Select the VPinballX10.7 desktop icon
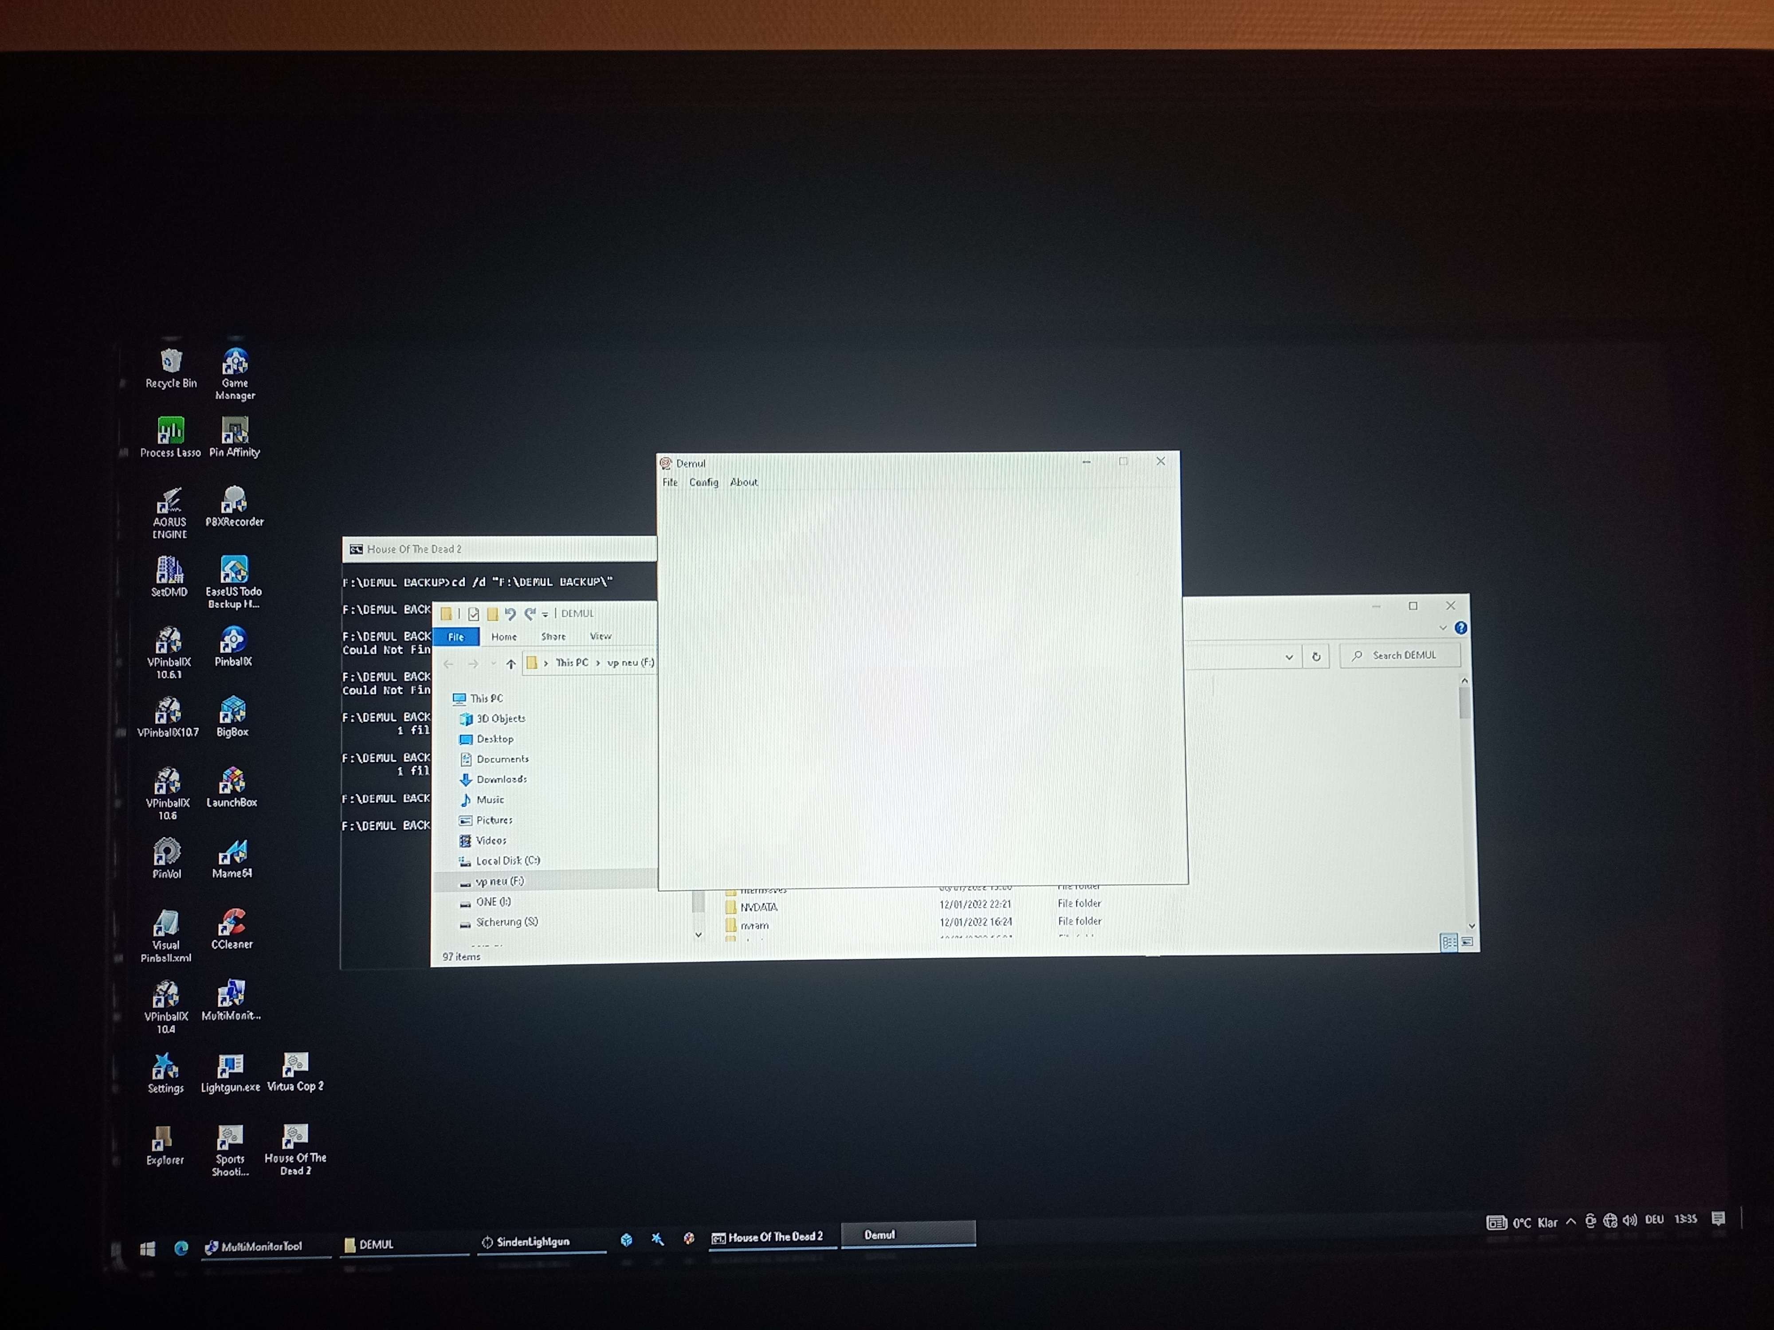The height and width of the screenshot is (1330, 1774). 168,717
